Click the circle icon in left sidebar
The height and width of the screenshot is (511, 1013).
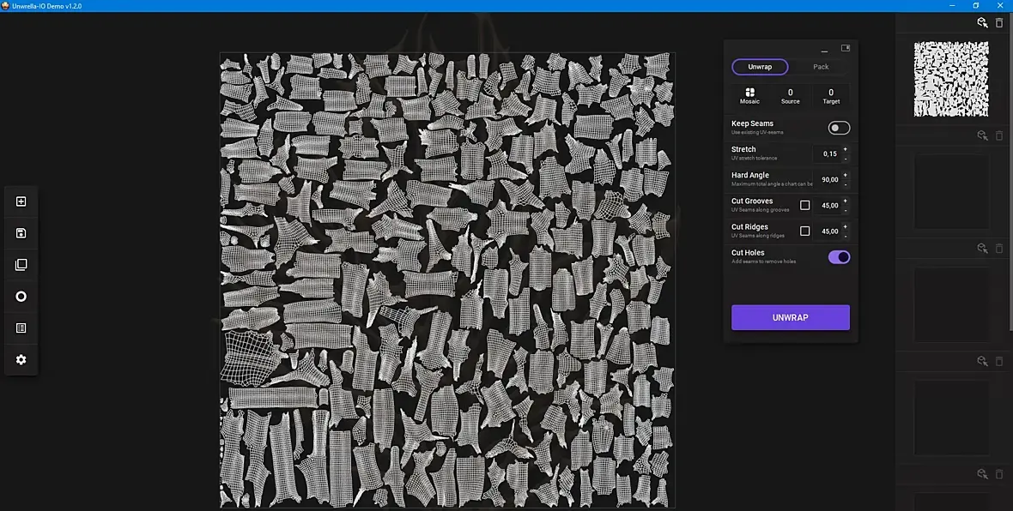click(21, 296)
